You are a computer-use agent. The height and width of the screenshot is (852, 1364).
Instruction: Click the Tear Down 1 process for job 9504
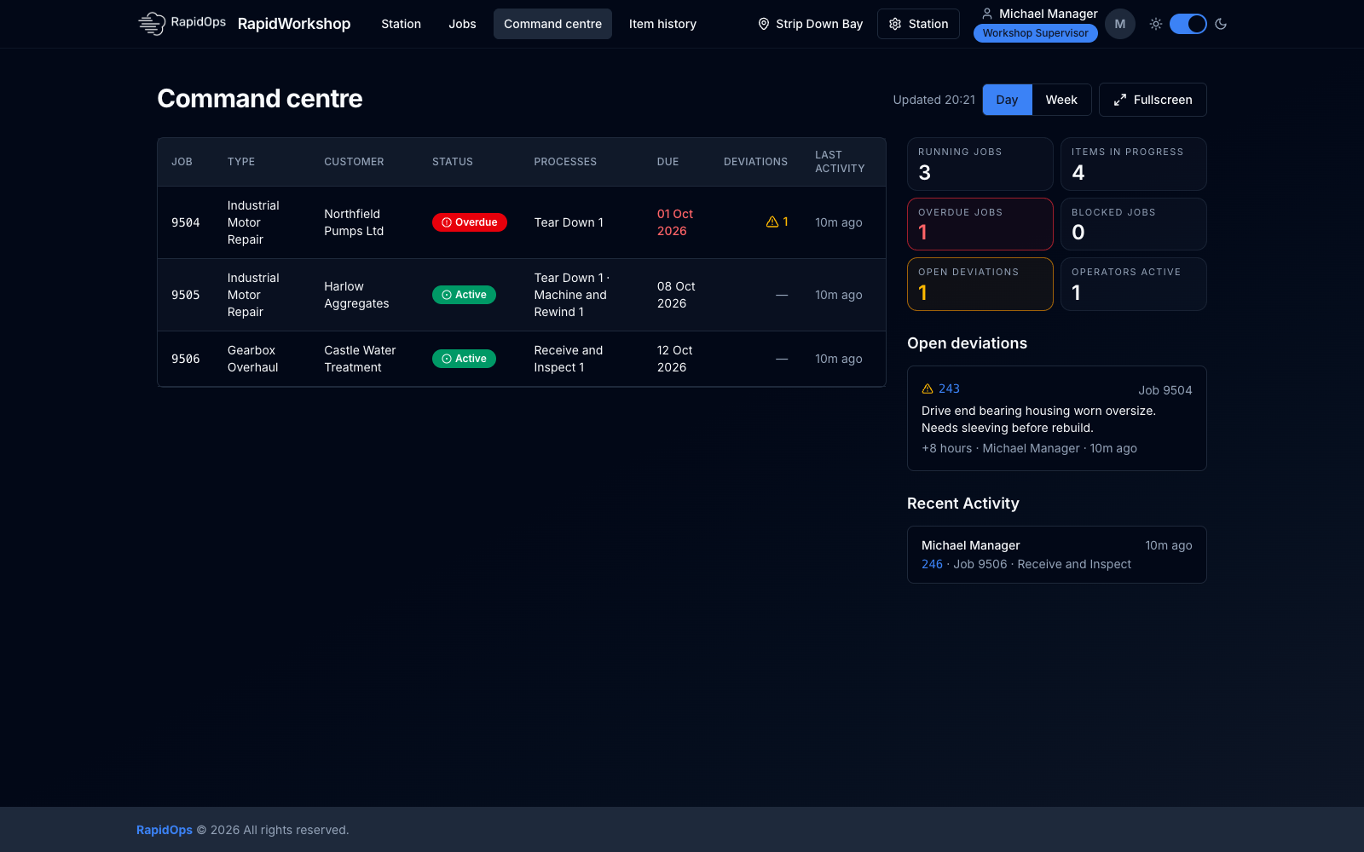tap(569, 222)
